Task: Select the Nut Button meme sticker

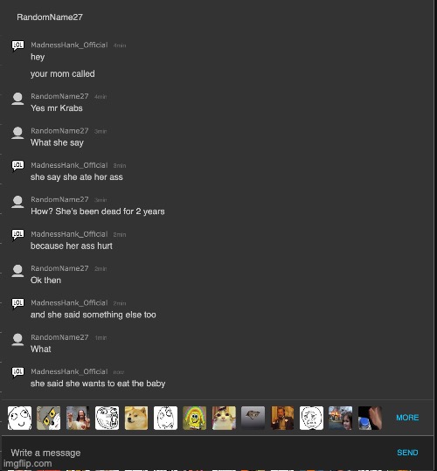Action: point(370,418)
